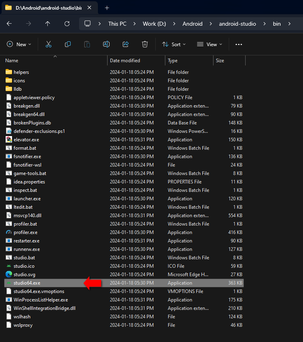Go to Work (D:) in breadcrumb
This screenshot has width=303, height=342.
154,24
